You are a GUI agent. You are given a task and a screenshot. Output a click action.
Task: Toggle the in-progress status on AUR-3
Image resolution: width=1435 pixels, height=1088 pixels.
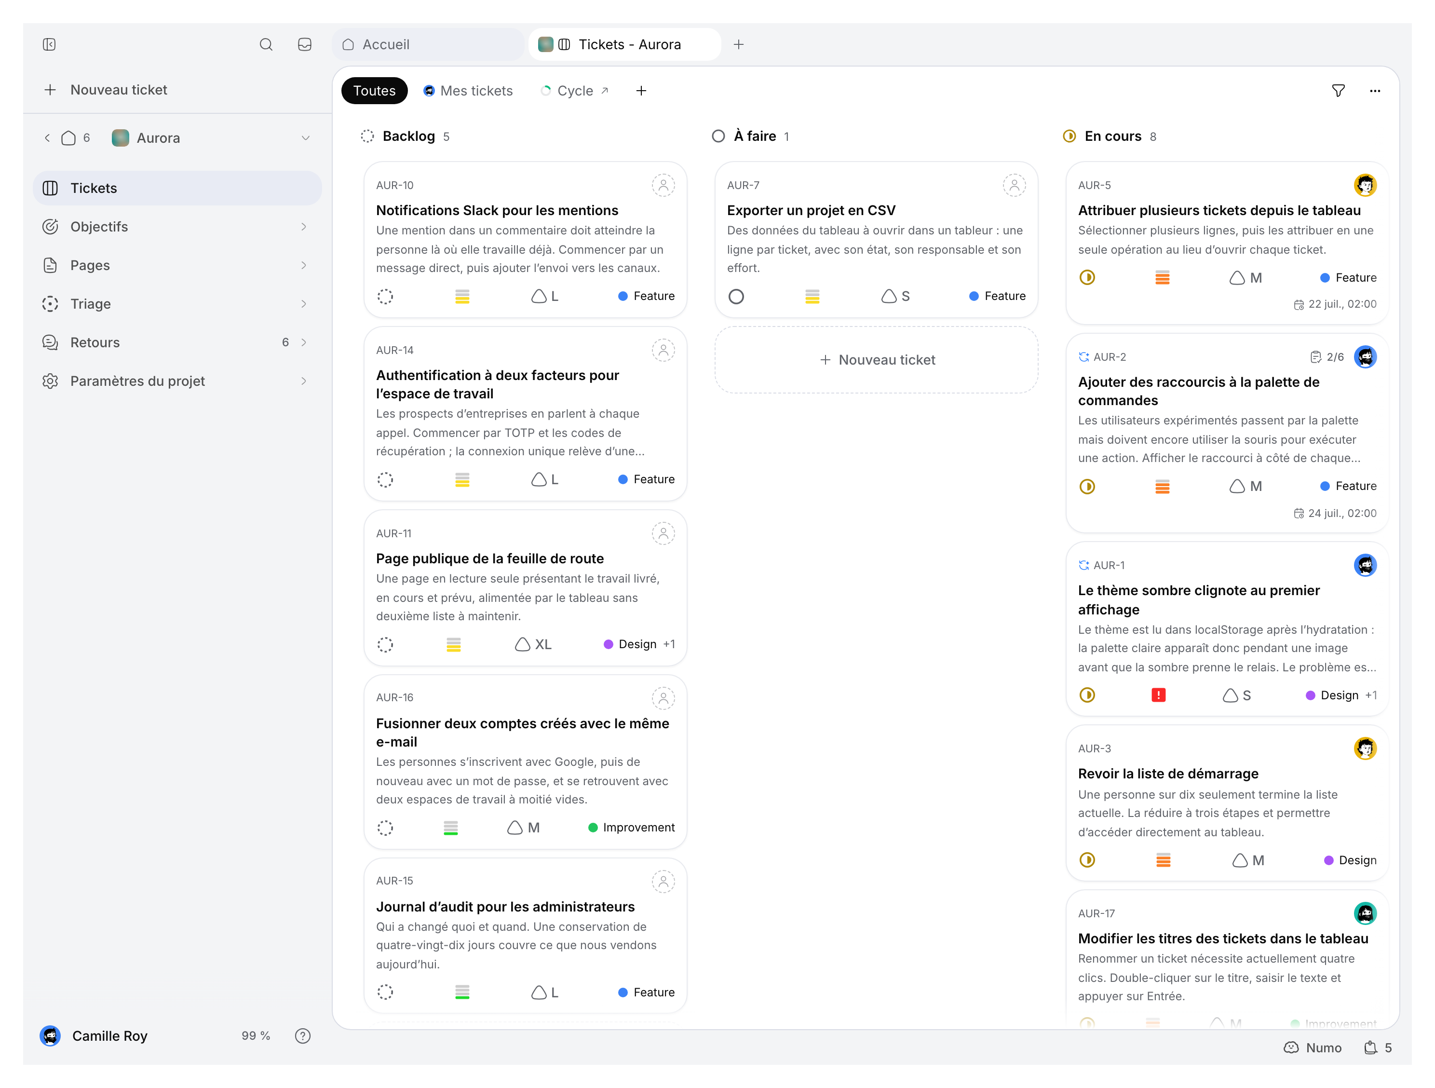[x=1087, y=860]
